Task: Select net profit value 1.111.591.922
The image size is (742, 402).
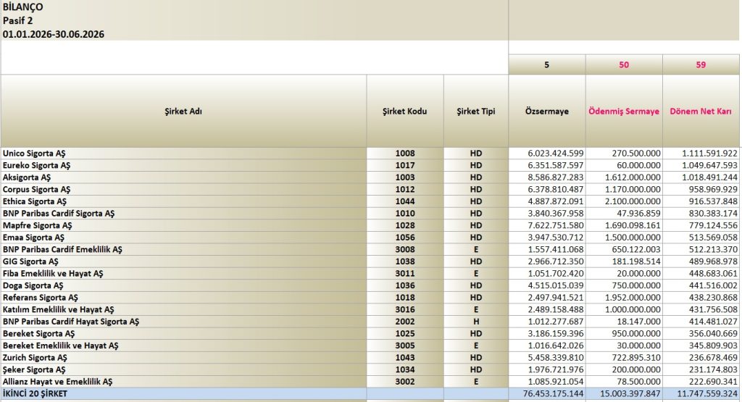Action: pos(701,154)
